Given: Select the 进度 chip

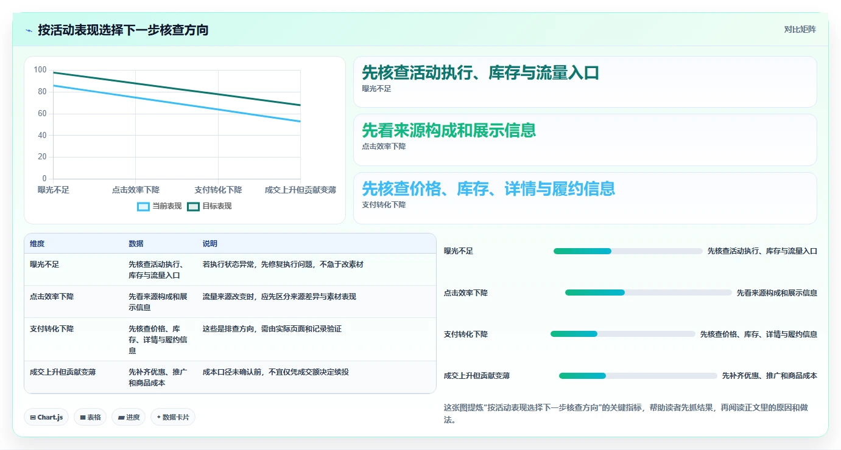Looking at the screenshot, I should [x=128, y=417].
